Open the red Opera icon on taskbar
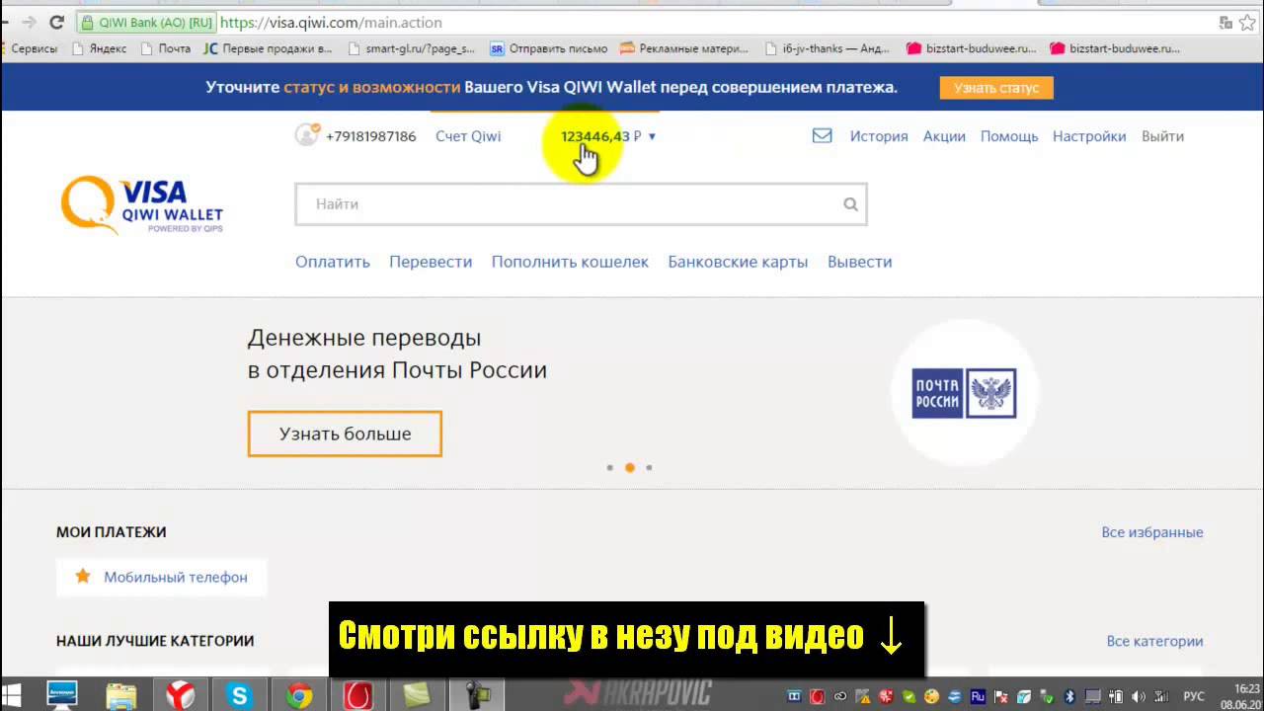 (357, 695)
